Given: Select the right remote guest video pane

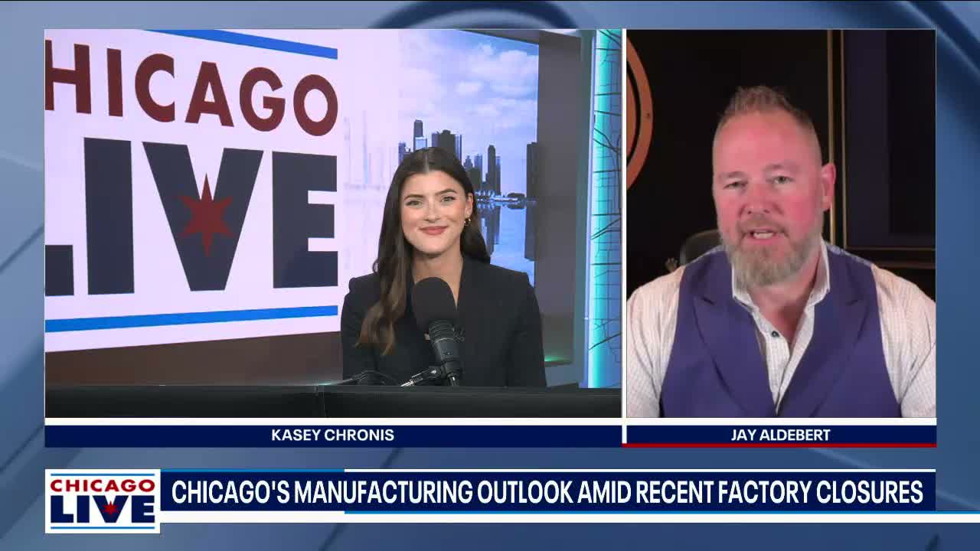Looking at the screenshot, I should tap(781, 223).
